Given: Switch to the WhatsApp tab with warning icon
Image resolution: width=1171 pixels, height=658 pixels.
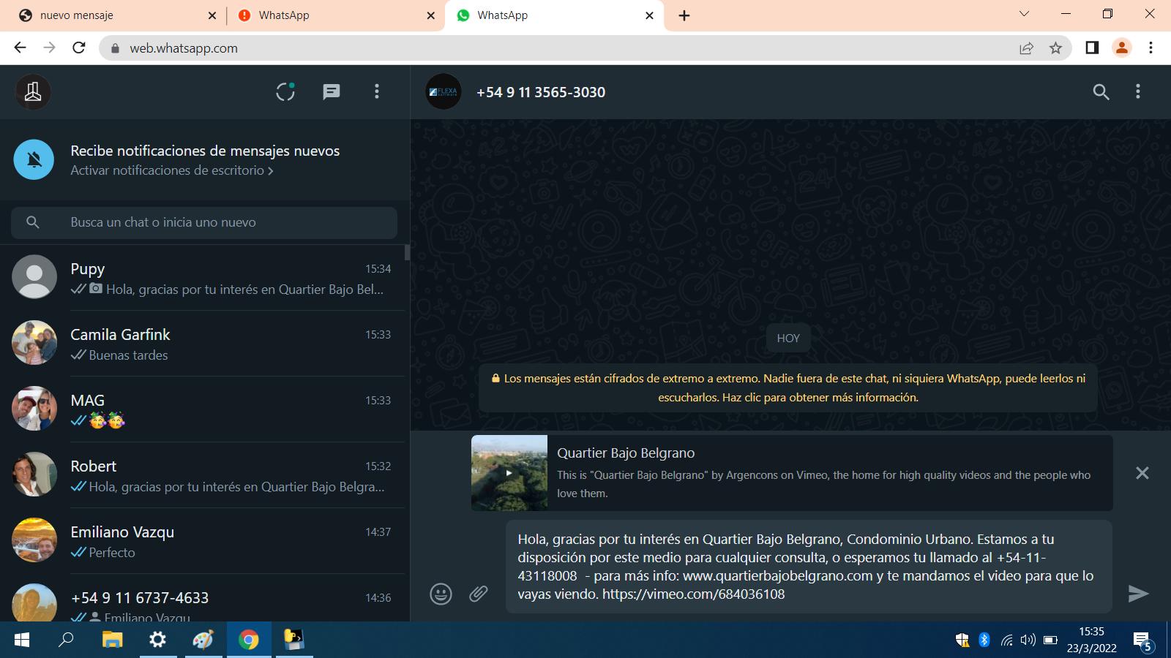Looking at the screenshot, I should pos(336,15).
